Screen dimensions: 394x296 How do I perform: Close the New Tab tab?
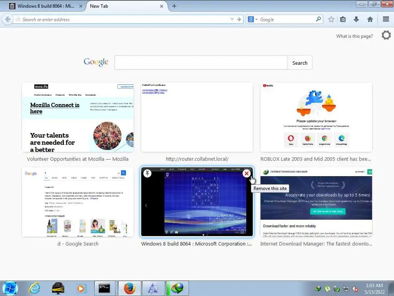(162, 6)
